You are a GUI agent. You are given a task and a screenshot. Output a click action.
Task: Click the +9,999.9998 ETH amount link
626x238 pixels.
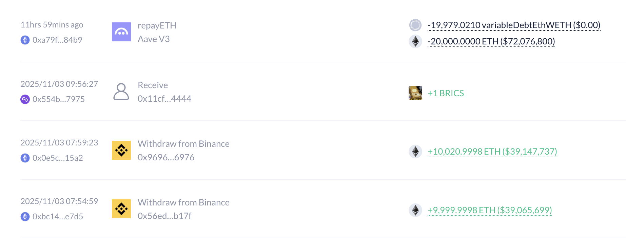[490, 210]
